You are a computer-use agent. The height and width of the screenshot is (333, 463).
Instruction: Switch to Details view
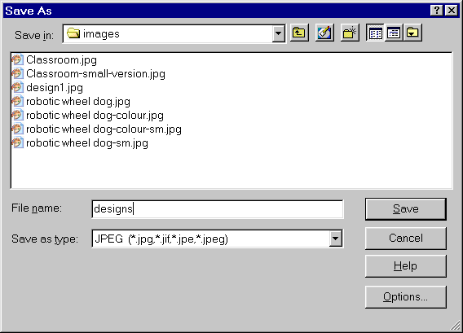394,33
